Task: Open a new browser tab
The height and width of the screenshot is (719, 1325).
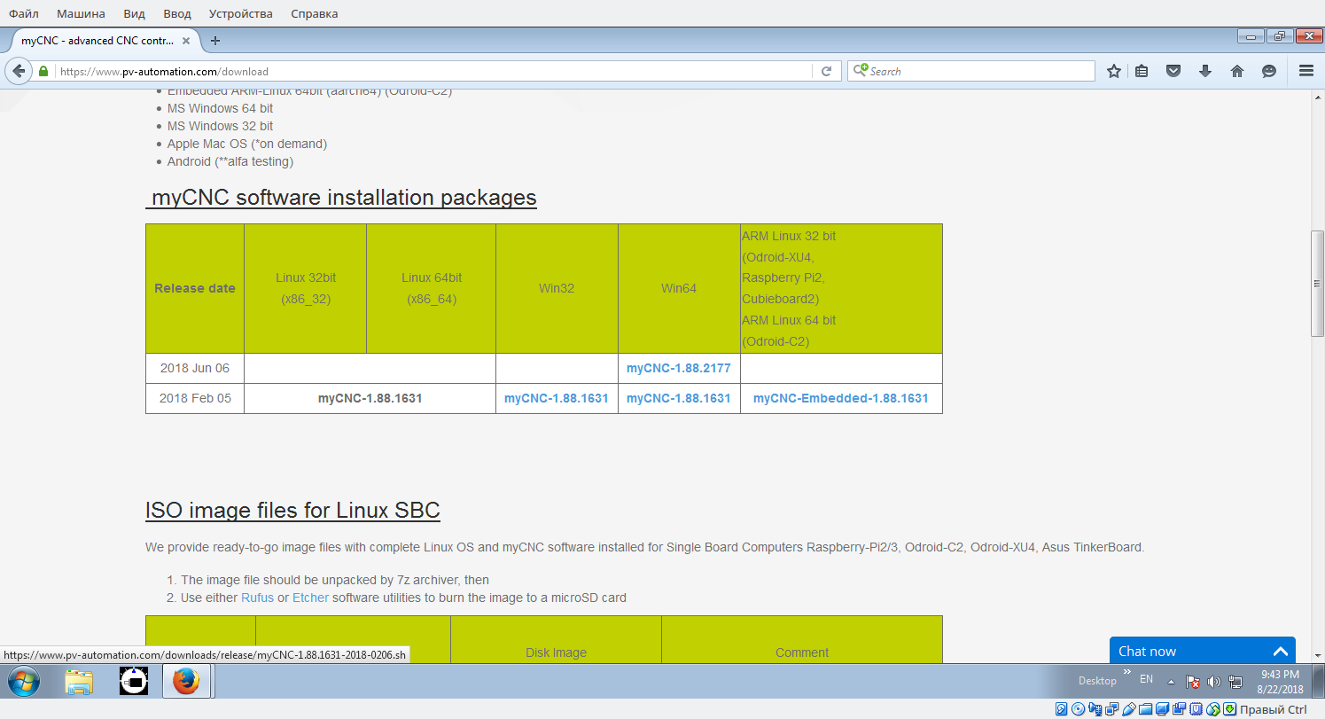Action: [215, 40]
